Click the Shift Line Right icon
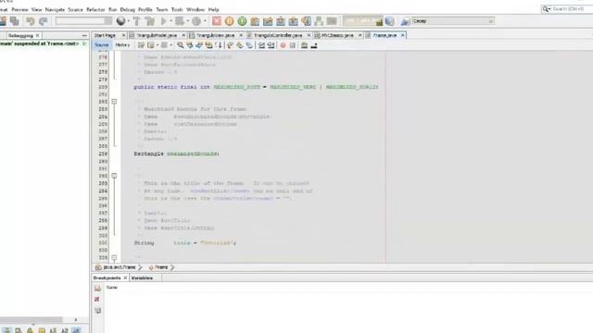Viewport: 593px width, 333px height. coord(271,45)
